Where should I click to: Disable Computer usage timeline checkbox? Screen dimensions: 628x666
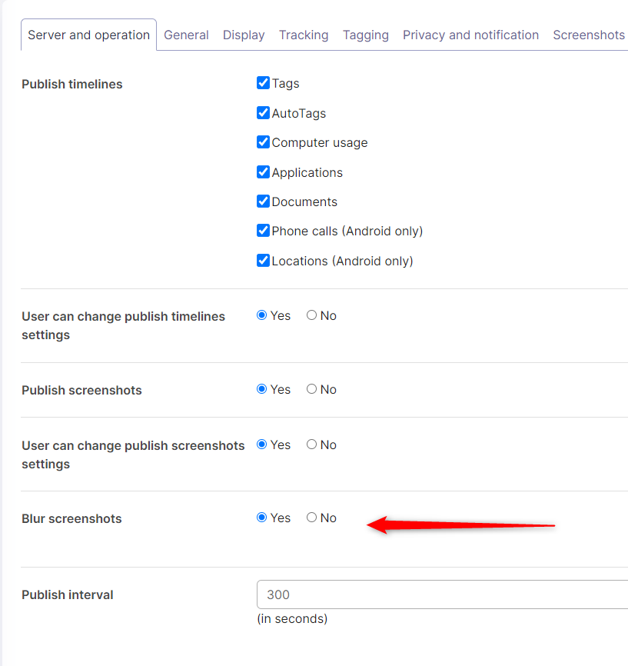(263, 142)
